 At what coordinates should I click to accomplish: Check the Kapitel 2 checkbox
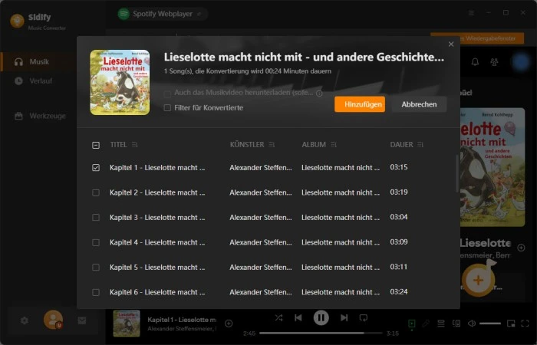coord(96,192)
